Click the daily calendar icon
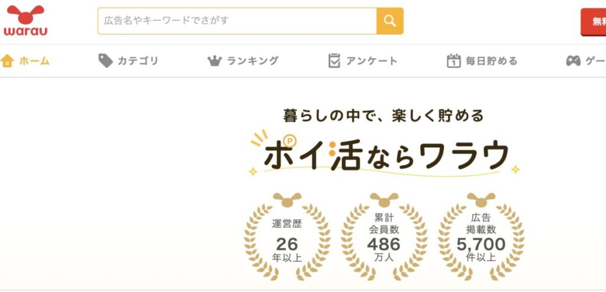 (x=453, y=61)
